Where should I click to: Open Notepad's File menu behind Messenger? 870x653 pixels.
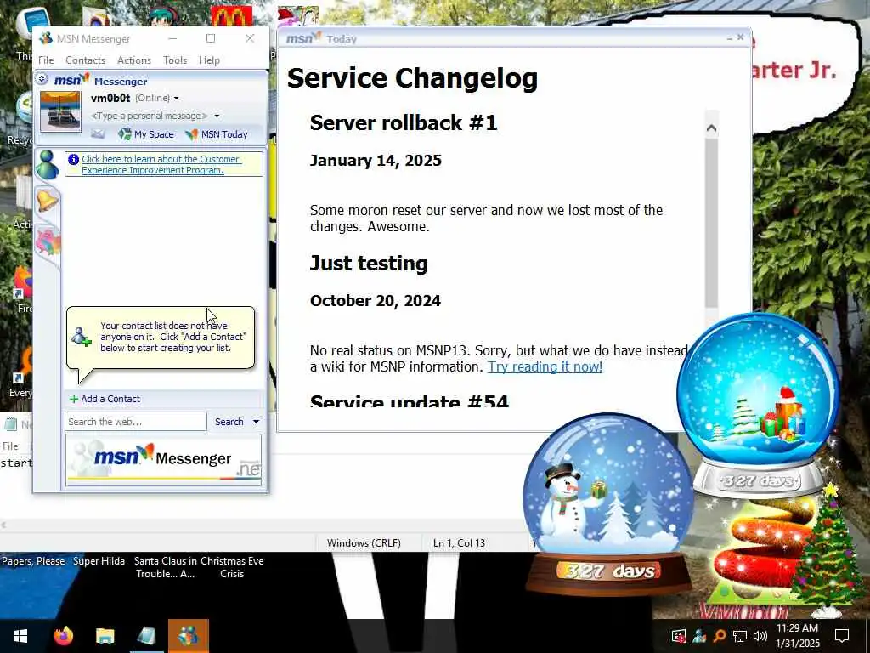point(10,446)
